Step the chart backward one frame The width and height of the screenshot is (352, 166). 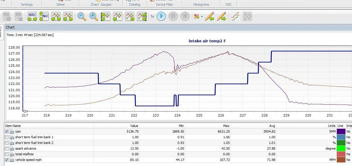pyautogui.click(x=118, y=16)
